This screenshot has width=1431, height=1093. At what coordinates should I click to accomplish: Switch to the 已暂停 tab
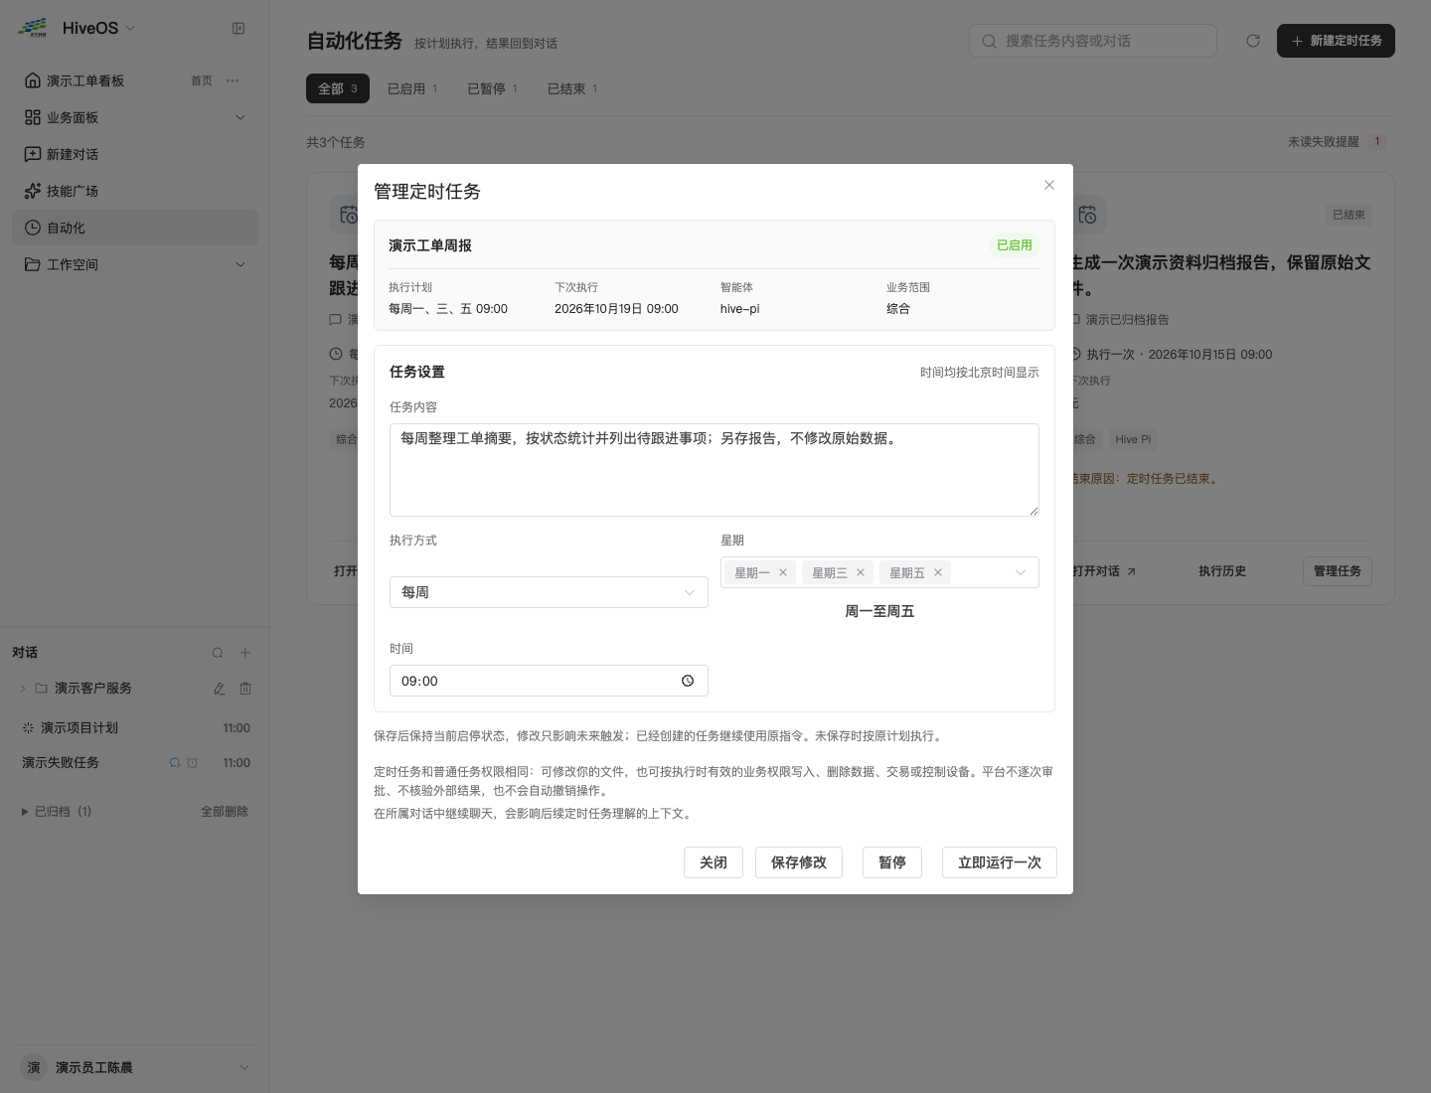point(493,88)
